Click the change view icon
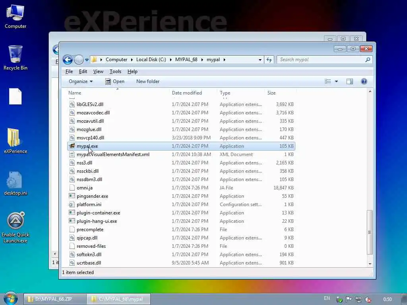 point(328,81)
